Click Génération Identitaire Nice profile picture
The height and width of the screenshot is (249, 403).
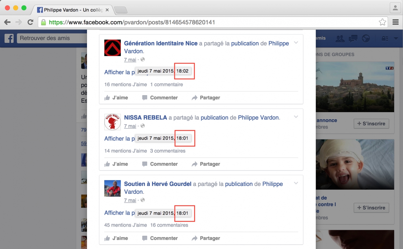[x=112, y=48]
